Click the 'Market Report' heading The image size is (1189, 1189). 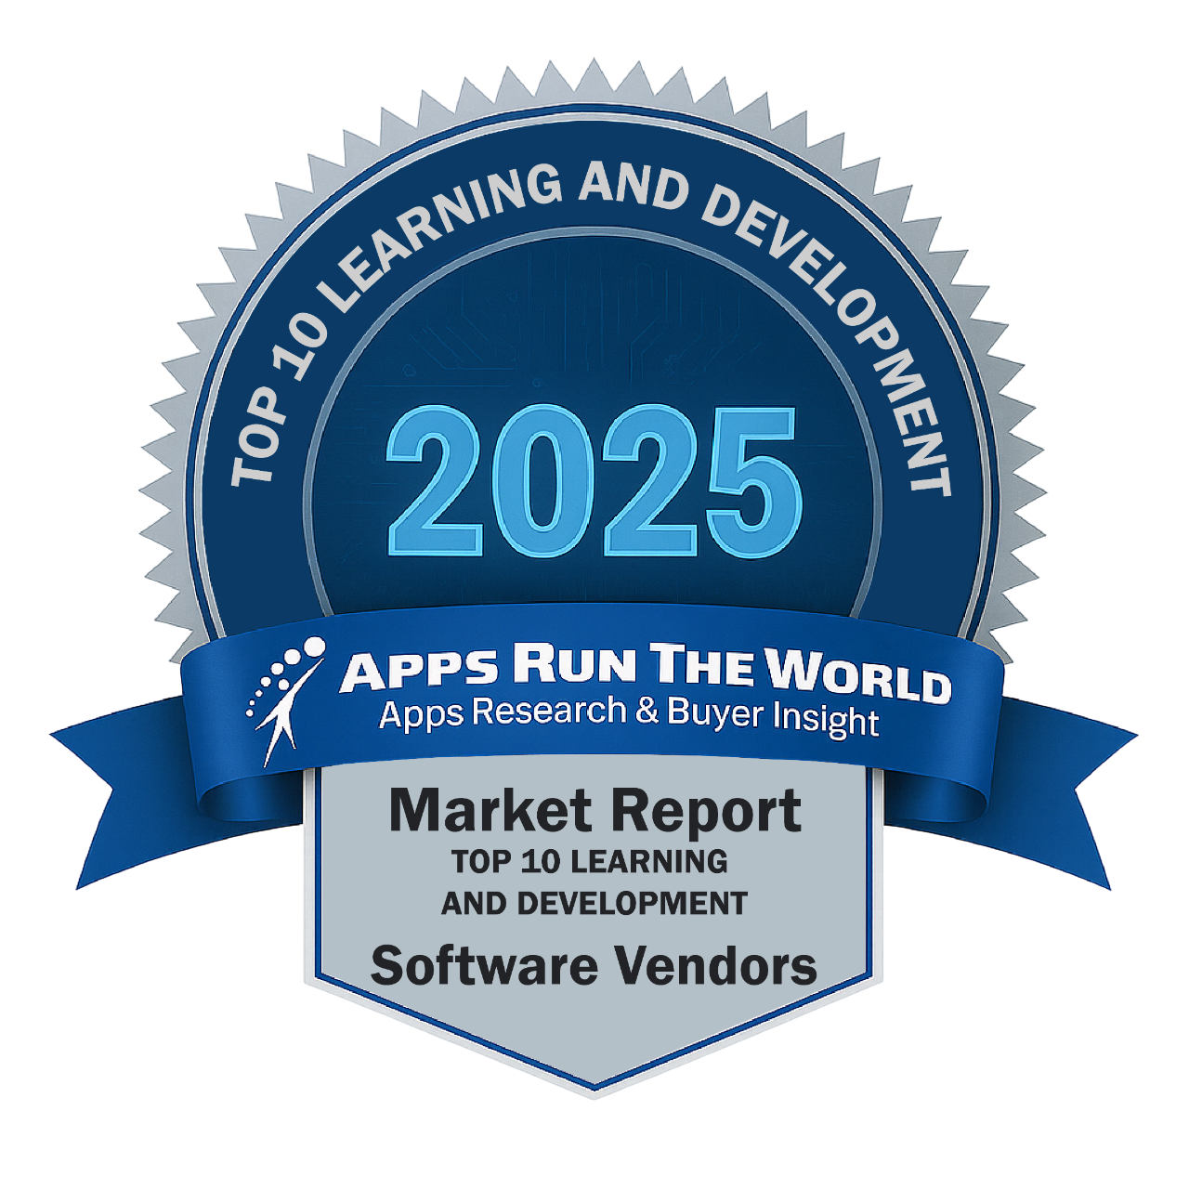tap(594, 812)
